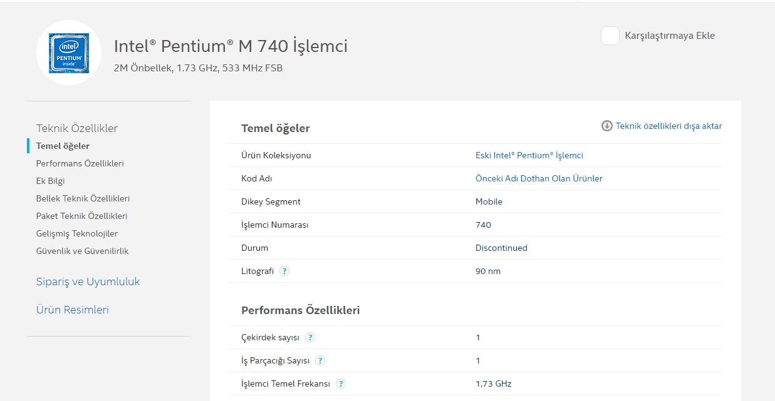Expand the Ürün Resimleri section
The image size is (775, 401).
(72, 310)
